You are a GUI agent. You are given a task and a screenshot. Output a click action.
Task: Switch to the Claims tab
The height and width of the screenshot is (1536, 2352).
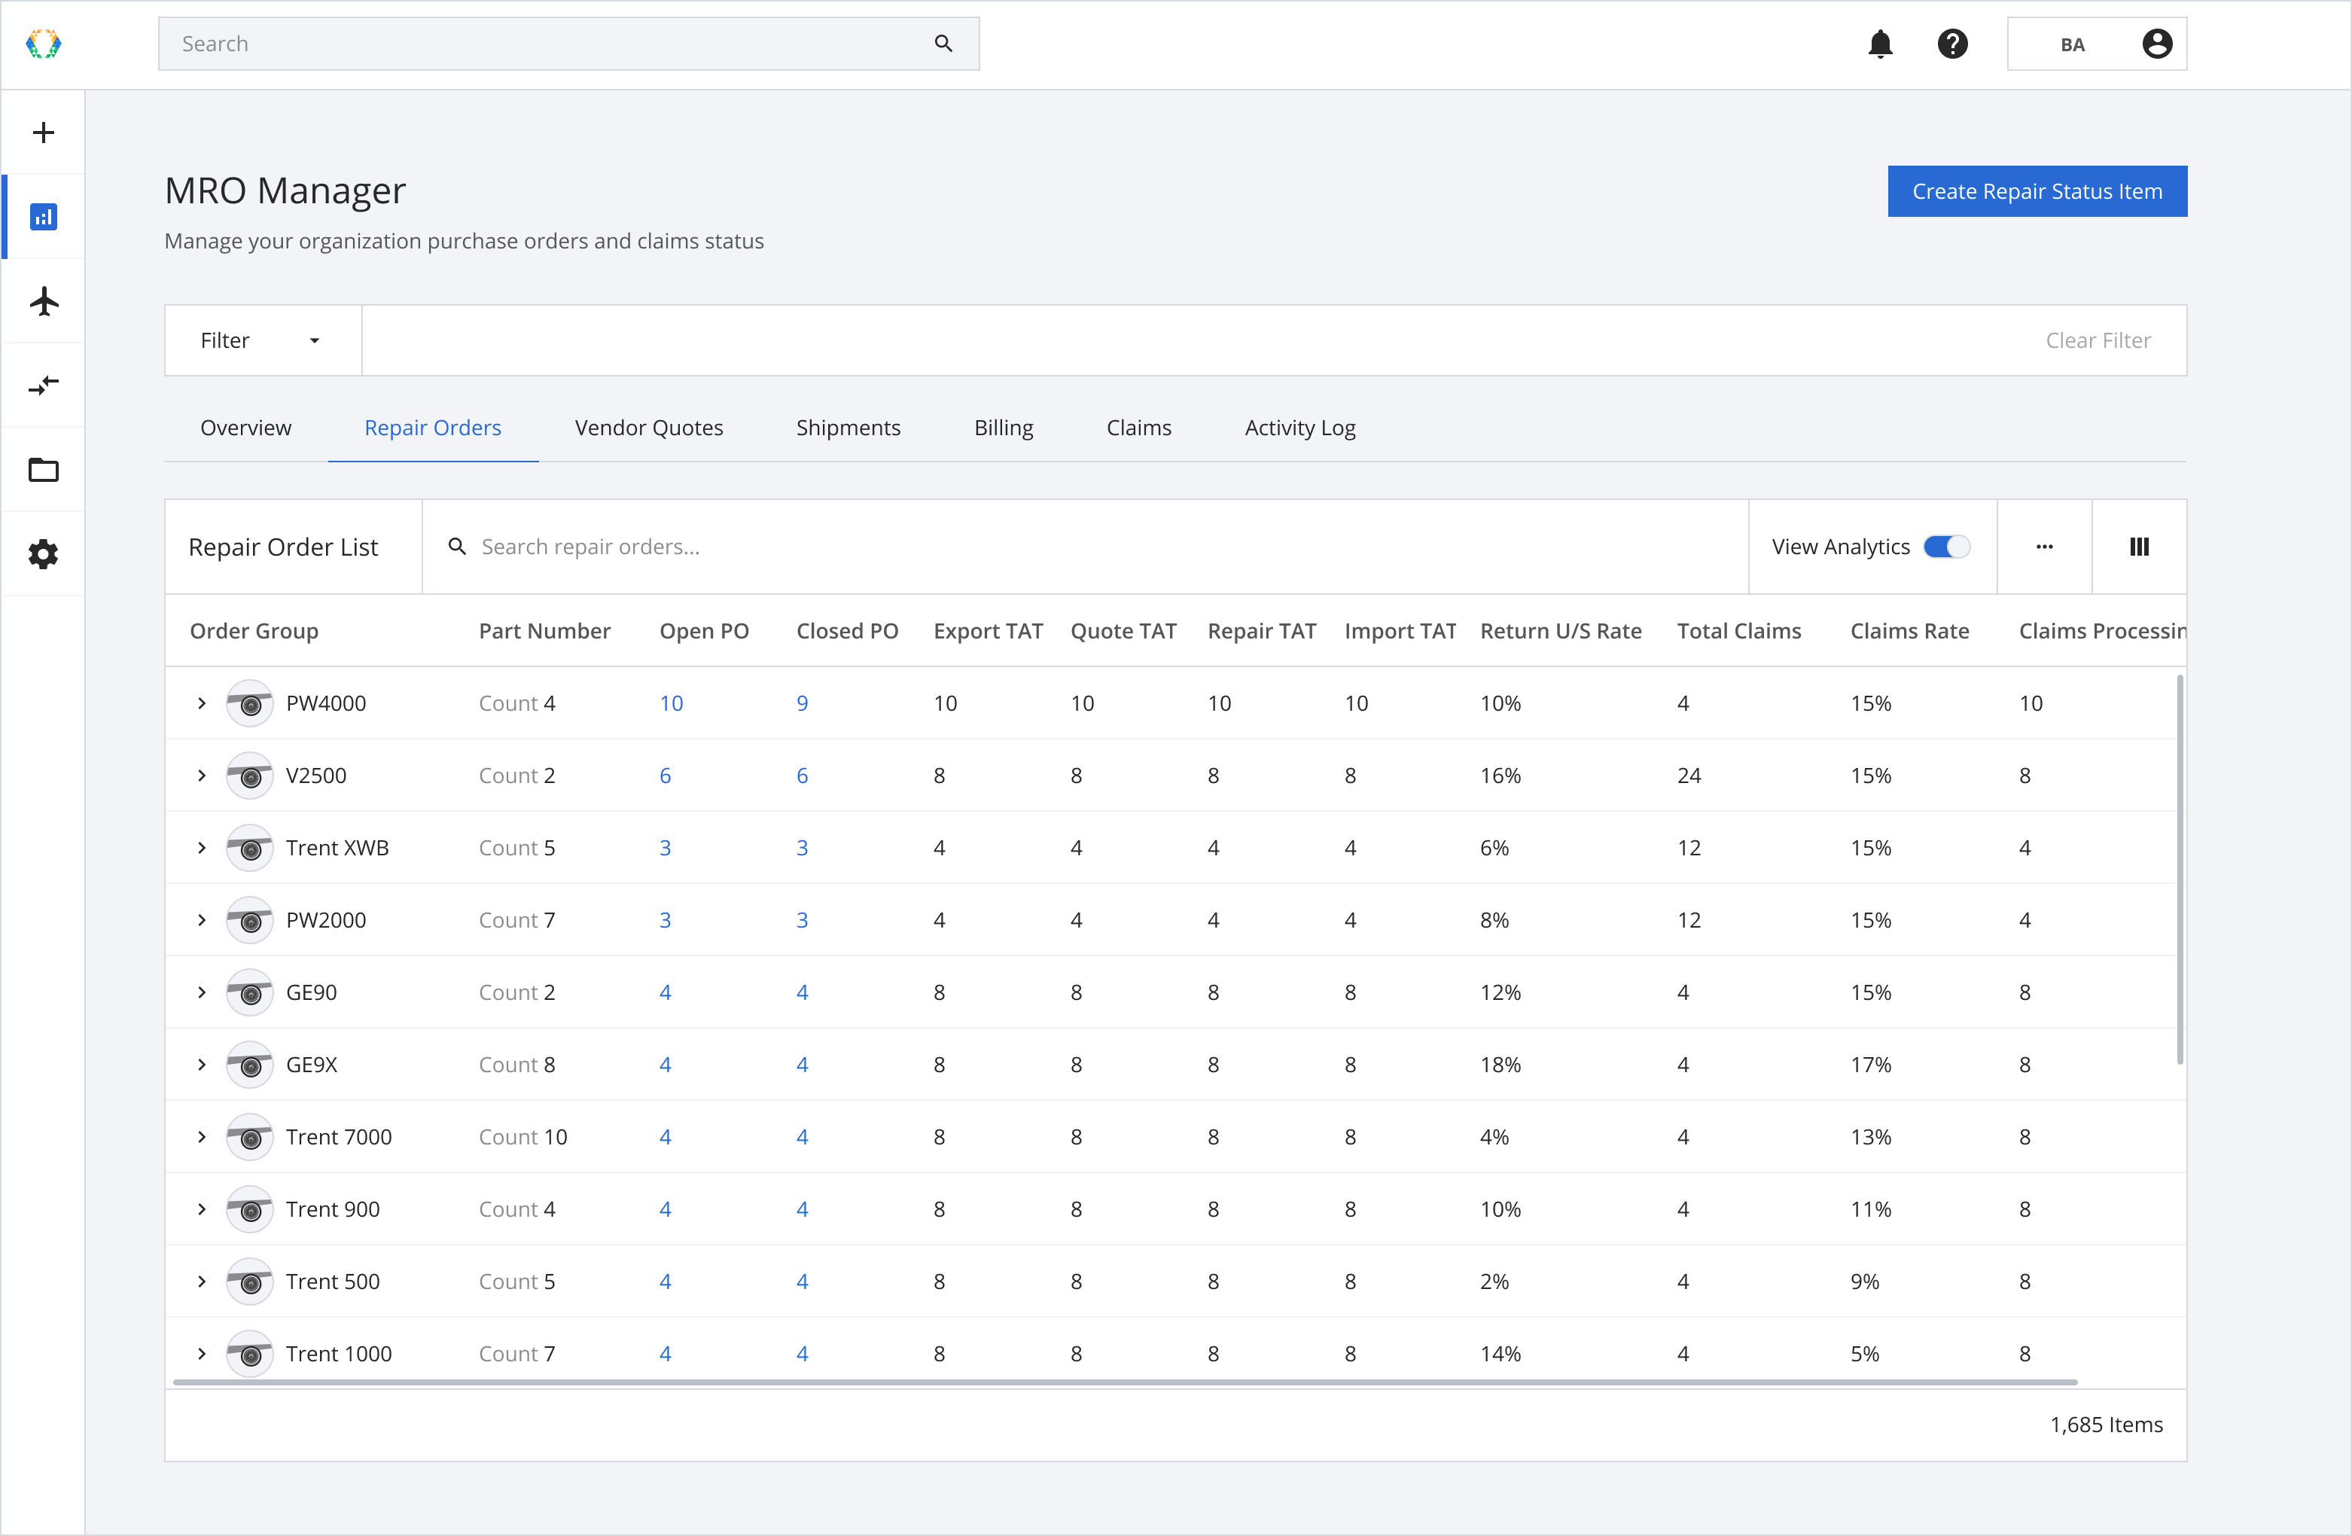[x=1138, y=427]
